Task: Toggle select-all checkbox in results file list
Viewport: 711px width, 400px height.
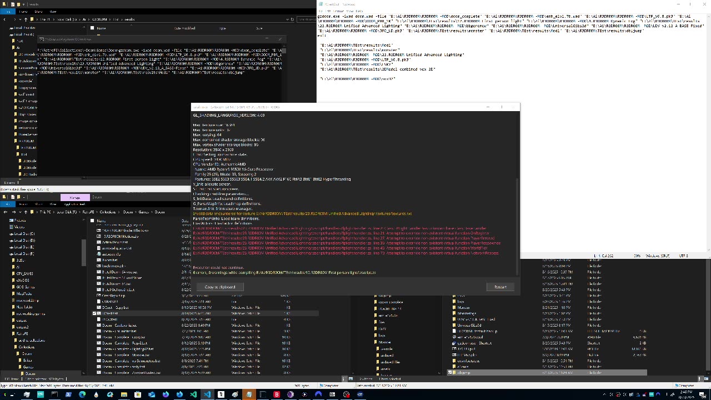Action: click(x=92, y=28)
